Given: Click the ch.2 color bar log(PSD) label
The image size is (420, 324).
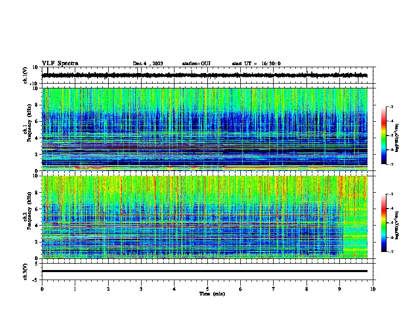Looking at the screenshot, I should click(x=397, y=225).
